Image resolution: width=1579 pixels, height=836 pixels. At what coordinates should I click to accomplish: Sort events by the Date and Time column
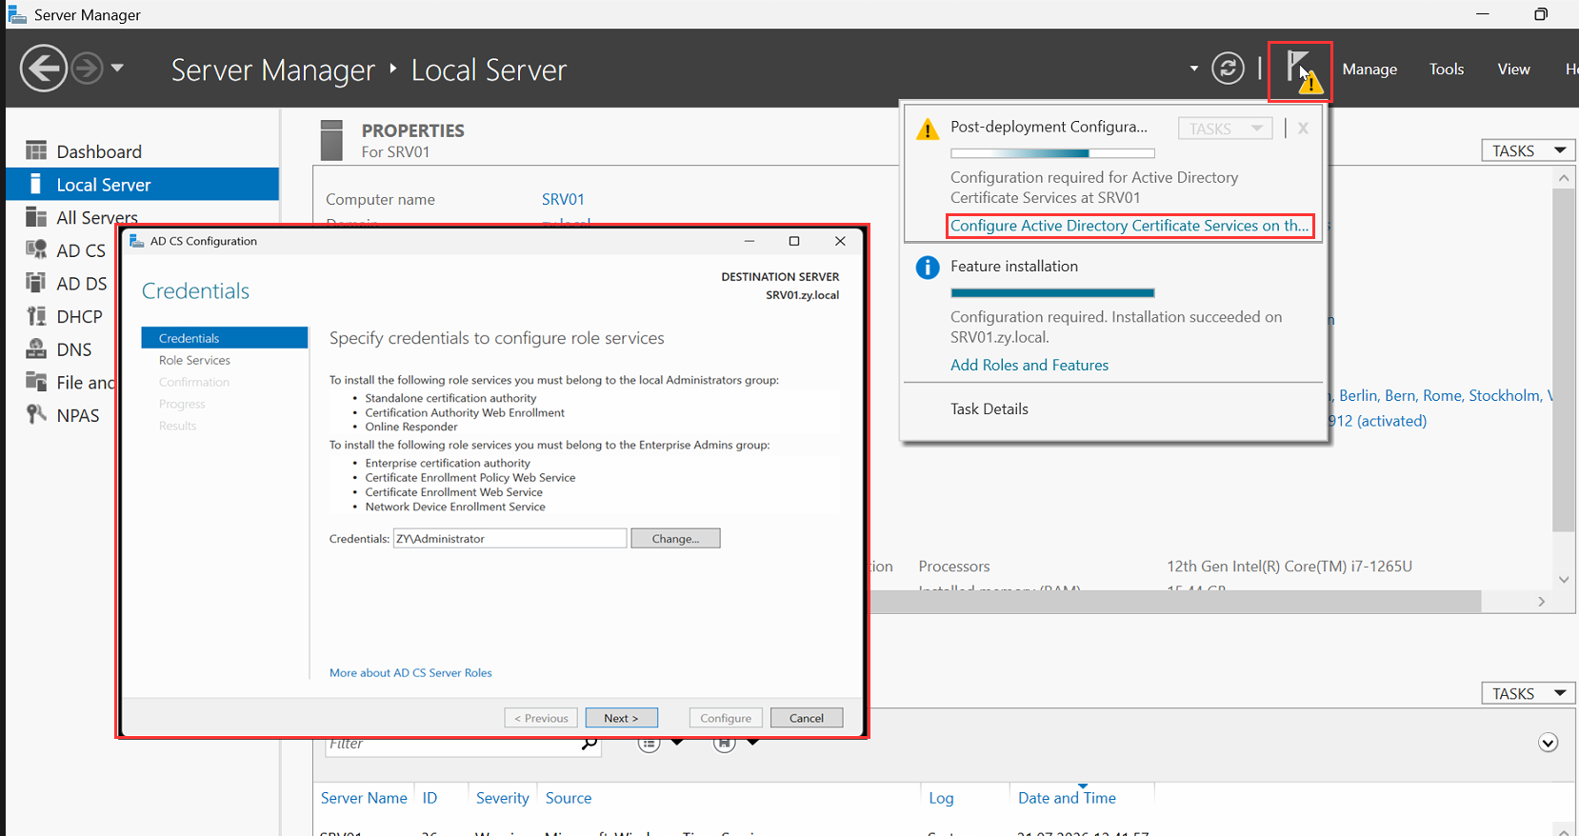coord(1067,798)
